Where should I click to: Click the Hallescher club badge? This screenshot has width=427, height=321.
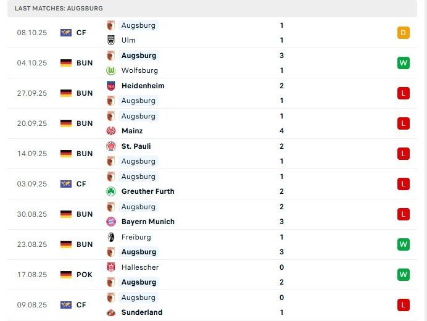tap(111, 267)
